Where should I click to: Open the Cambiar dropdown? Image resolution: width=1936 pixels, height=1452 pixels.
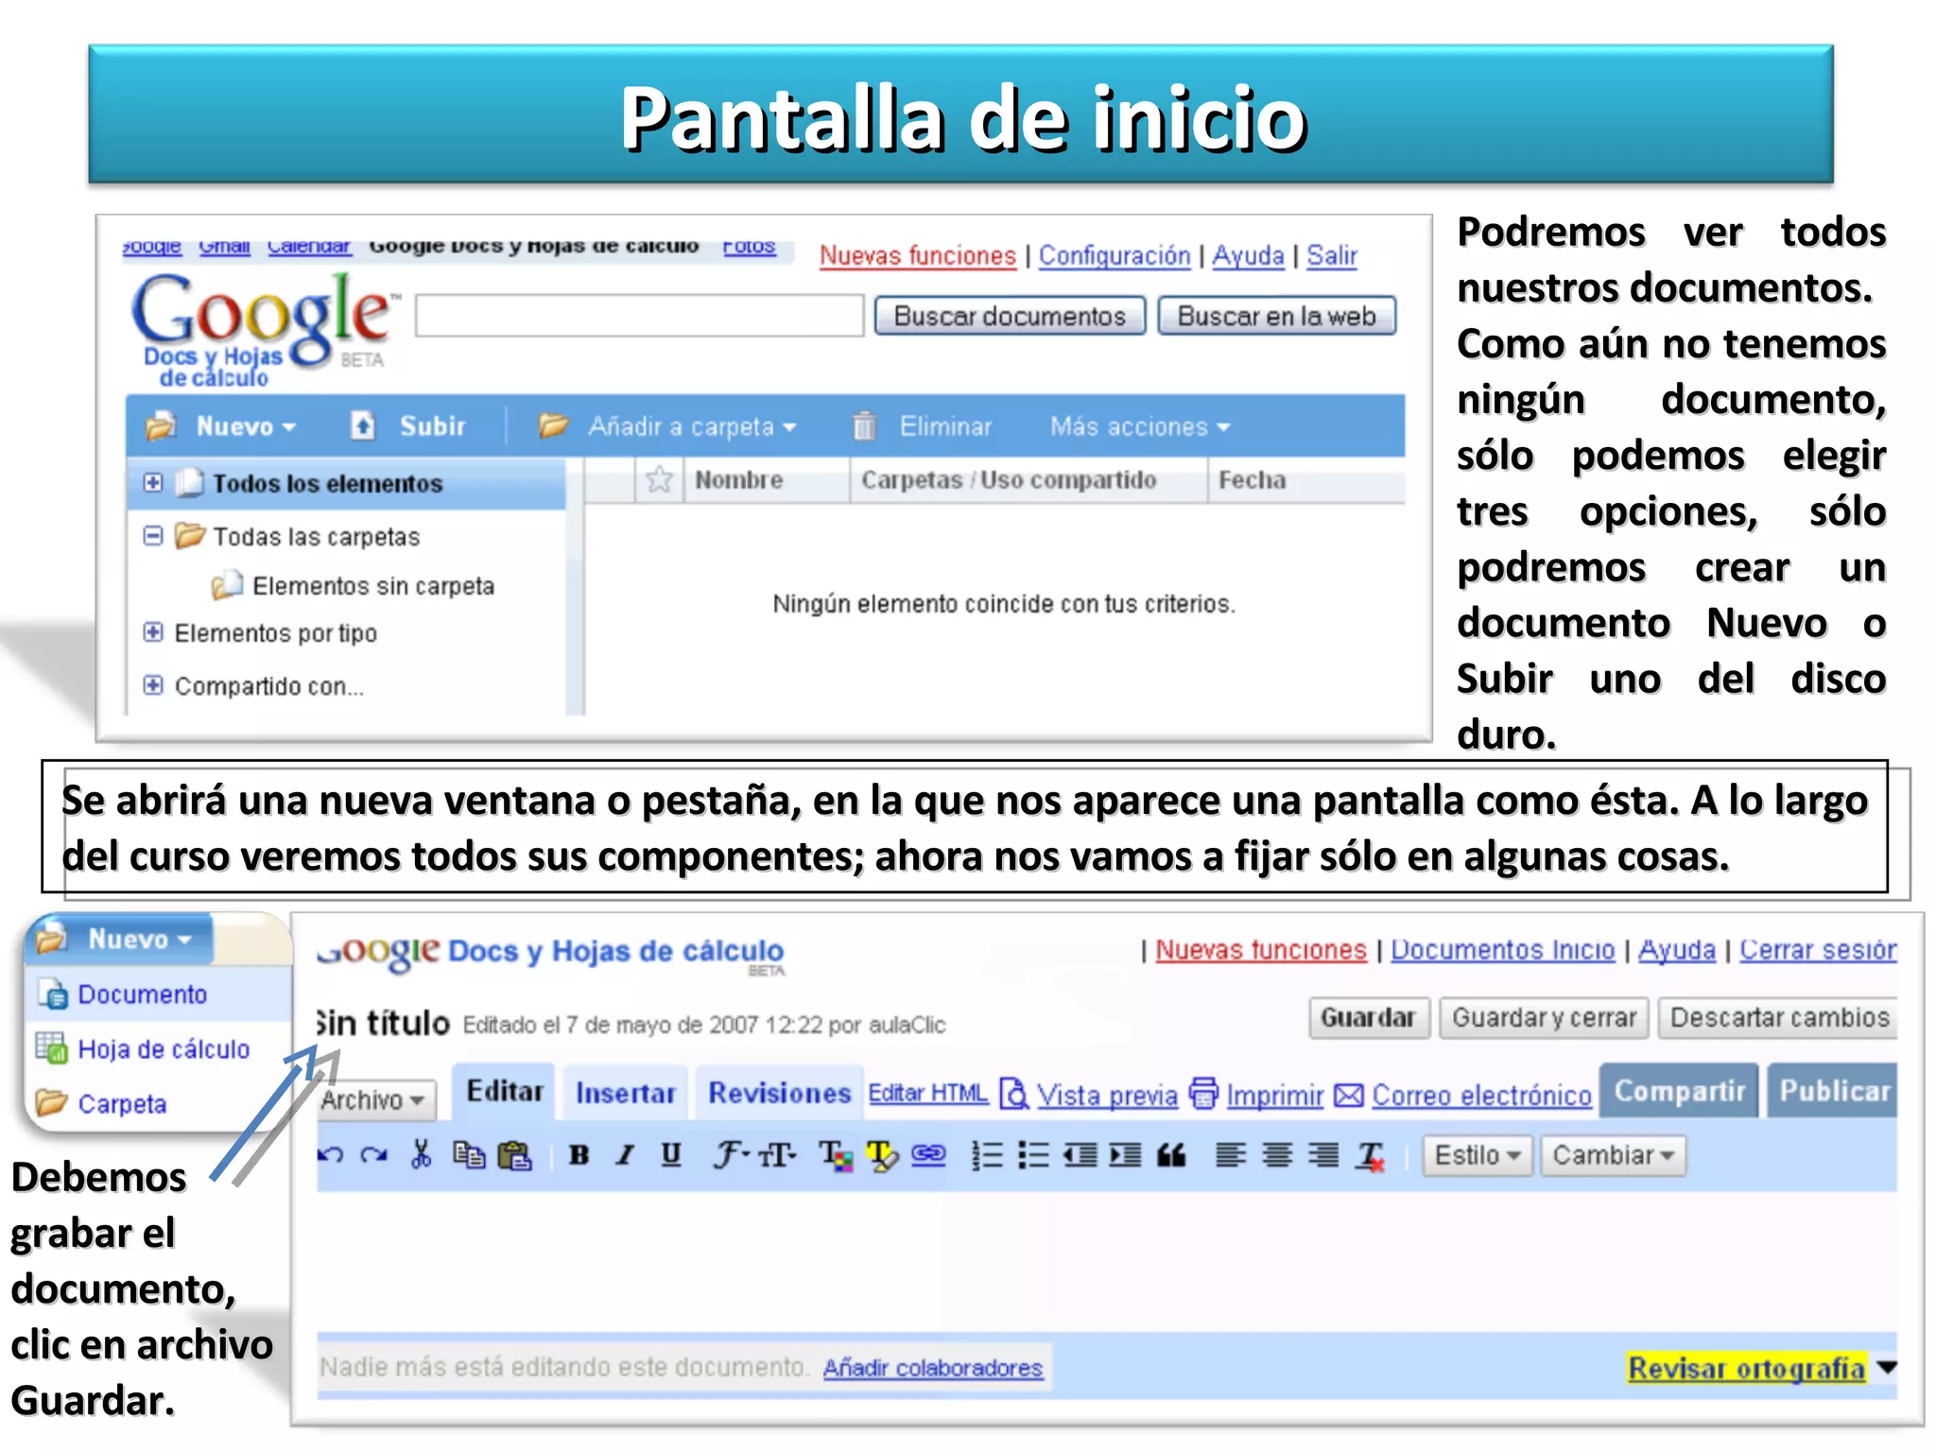[x=1614, y=1155]
